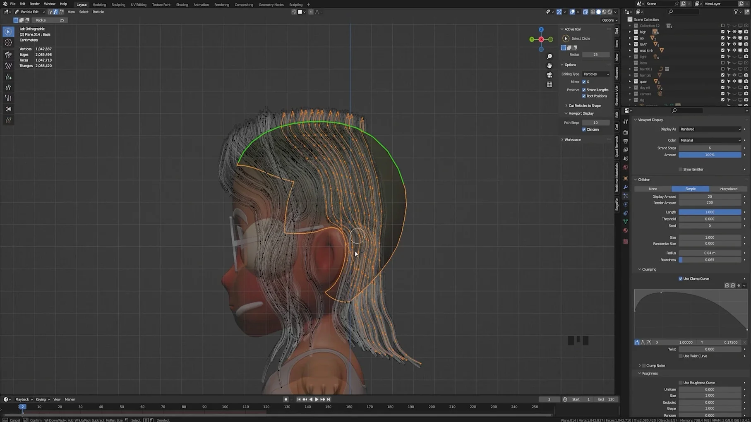Toggle X-ray display icon
The width and height of the screenshot is (751, 422).
click(x=585, y=12)
